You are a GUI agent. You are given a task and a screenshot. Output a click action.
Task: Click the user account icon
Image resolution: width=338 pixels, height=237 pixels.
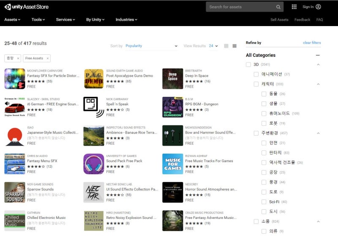point(318,7)
